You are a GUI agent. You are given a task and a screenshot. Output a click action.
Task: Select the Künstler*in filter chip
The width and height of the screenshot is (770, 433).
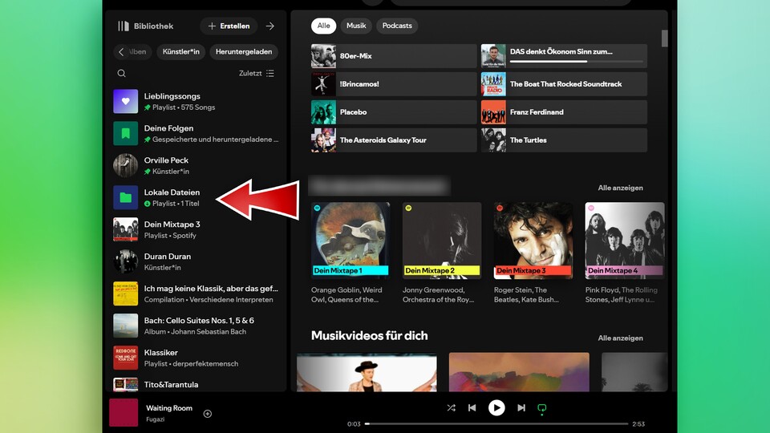tap(180, 51)
